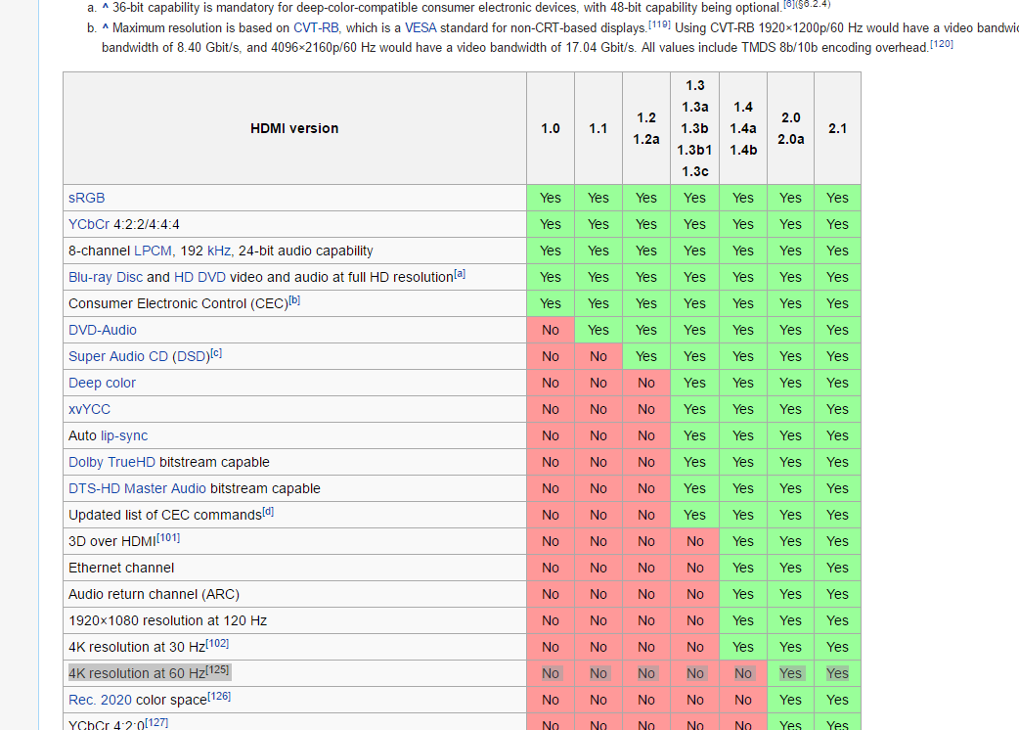Select 'Ethernet channel' row label
The image size is (1019, 730).
tap(121, 569)
